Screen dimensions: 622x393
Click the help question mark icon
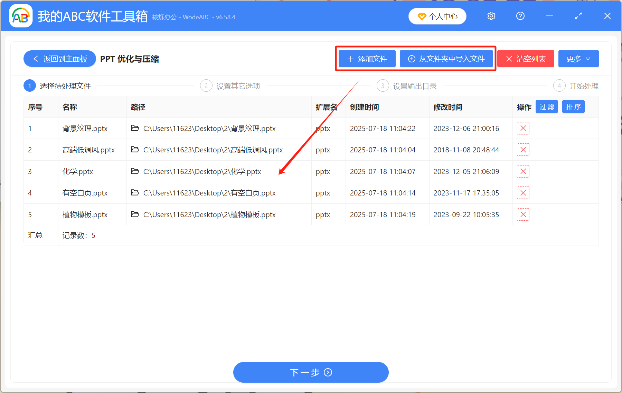520,16
